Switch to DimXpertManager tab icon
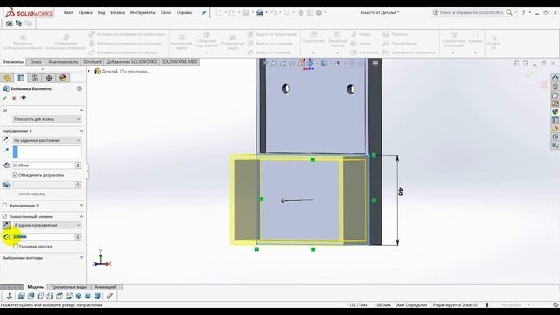The width and height of the screenshot is (560, 315). [49, 78]
